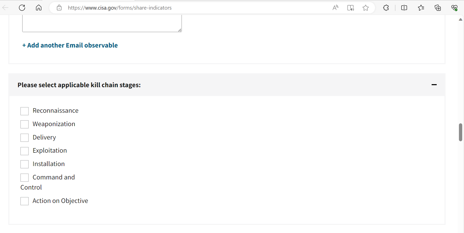This screenshot has height=233, width=464.
Task: Open browser Extensions puzzle icon
Action: click(386, 8)
